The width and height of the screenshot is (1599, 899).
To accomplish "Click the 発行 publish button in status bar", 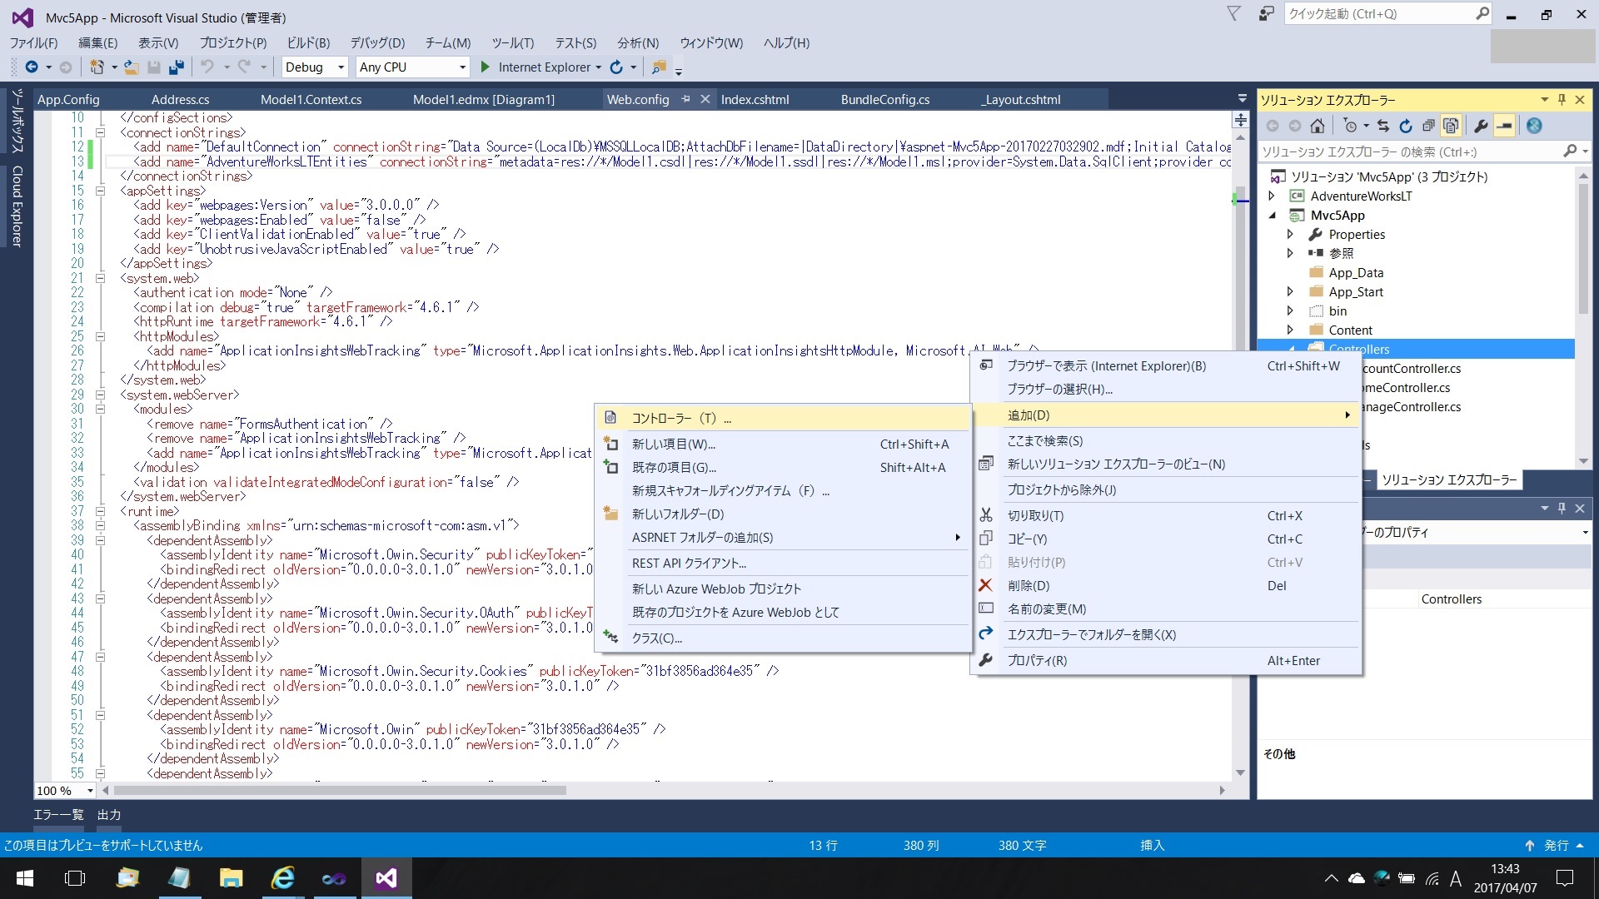I will point(1554,845).
